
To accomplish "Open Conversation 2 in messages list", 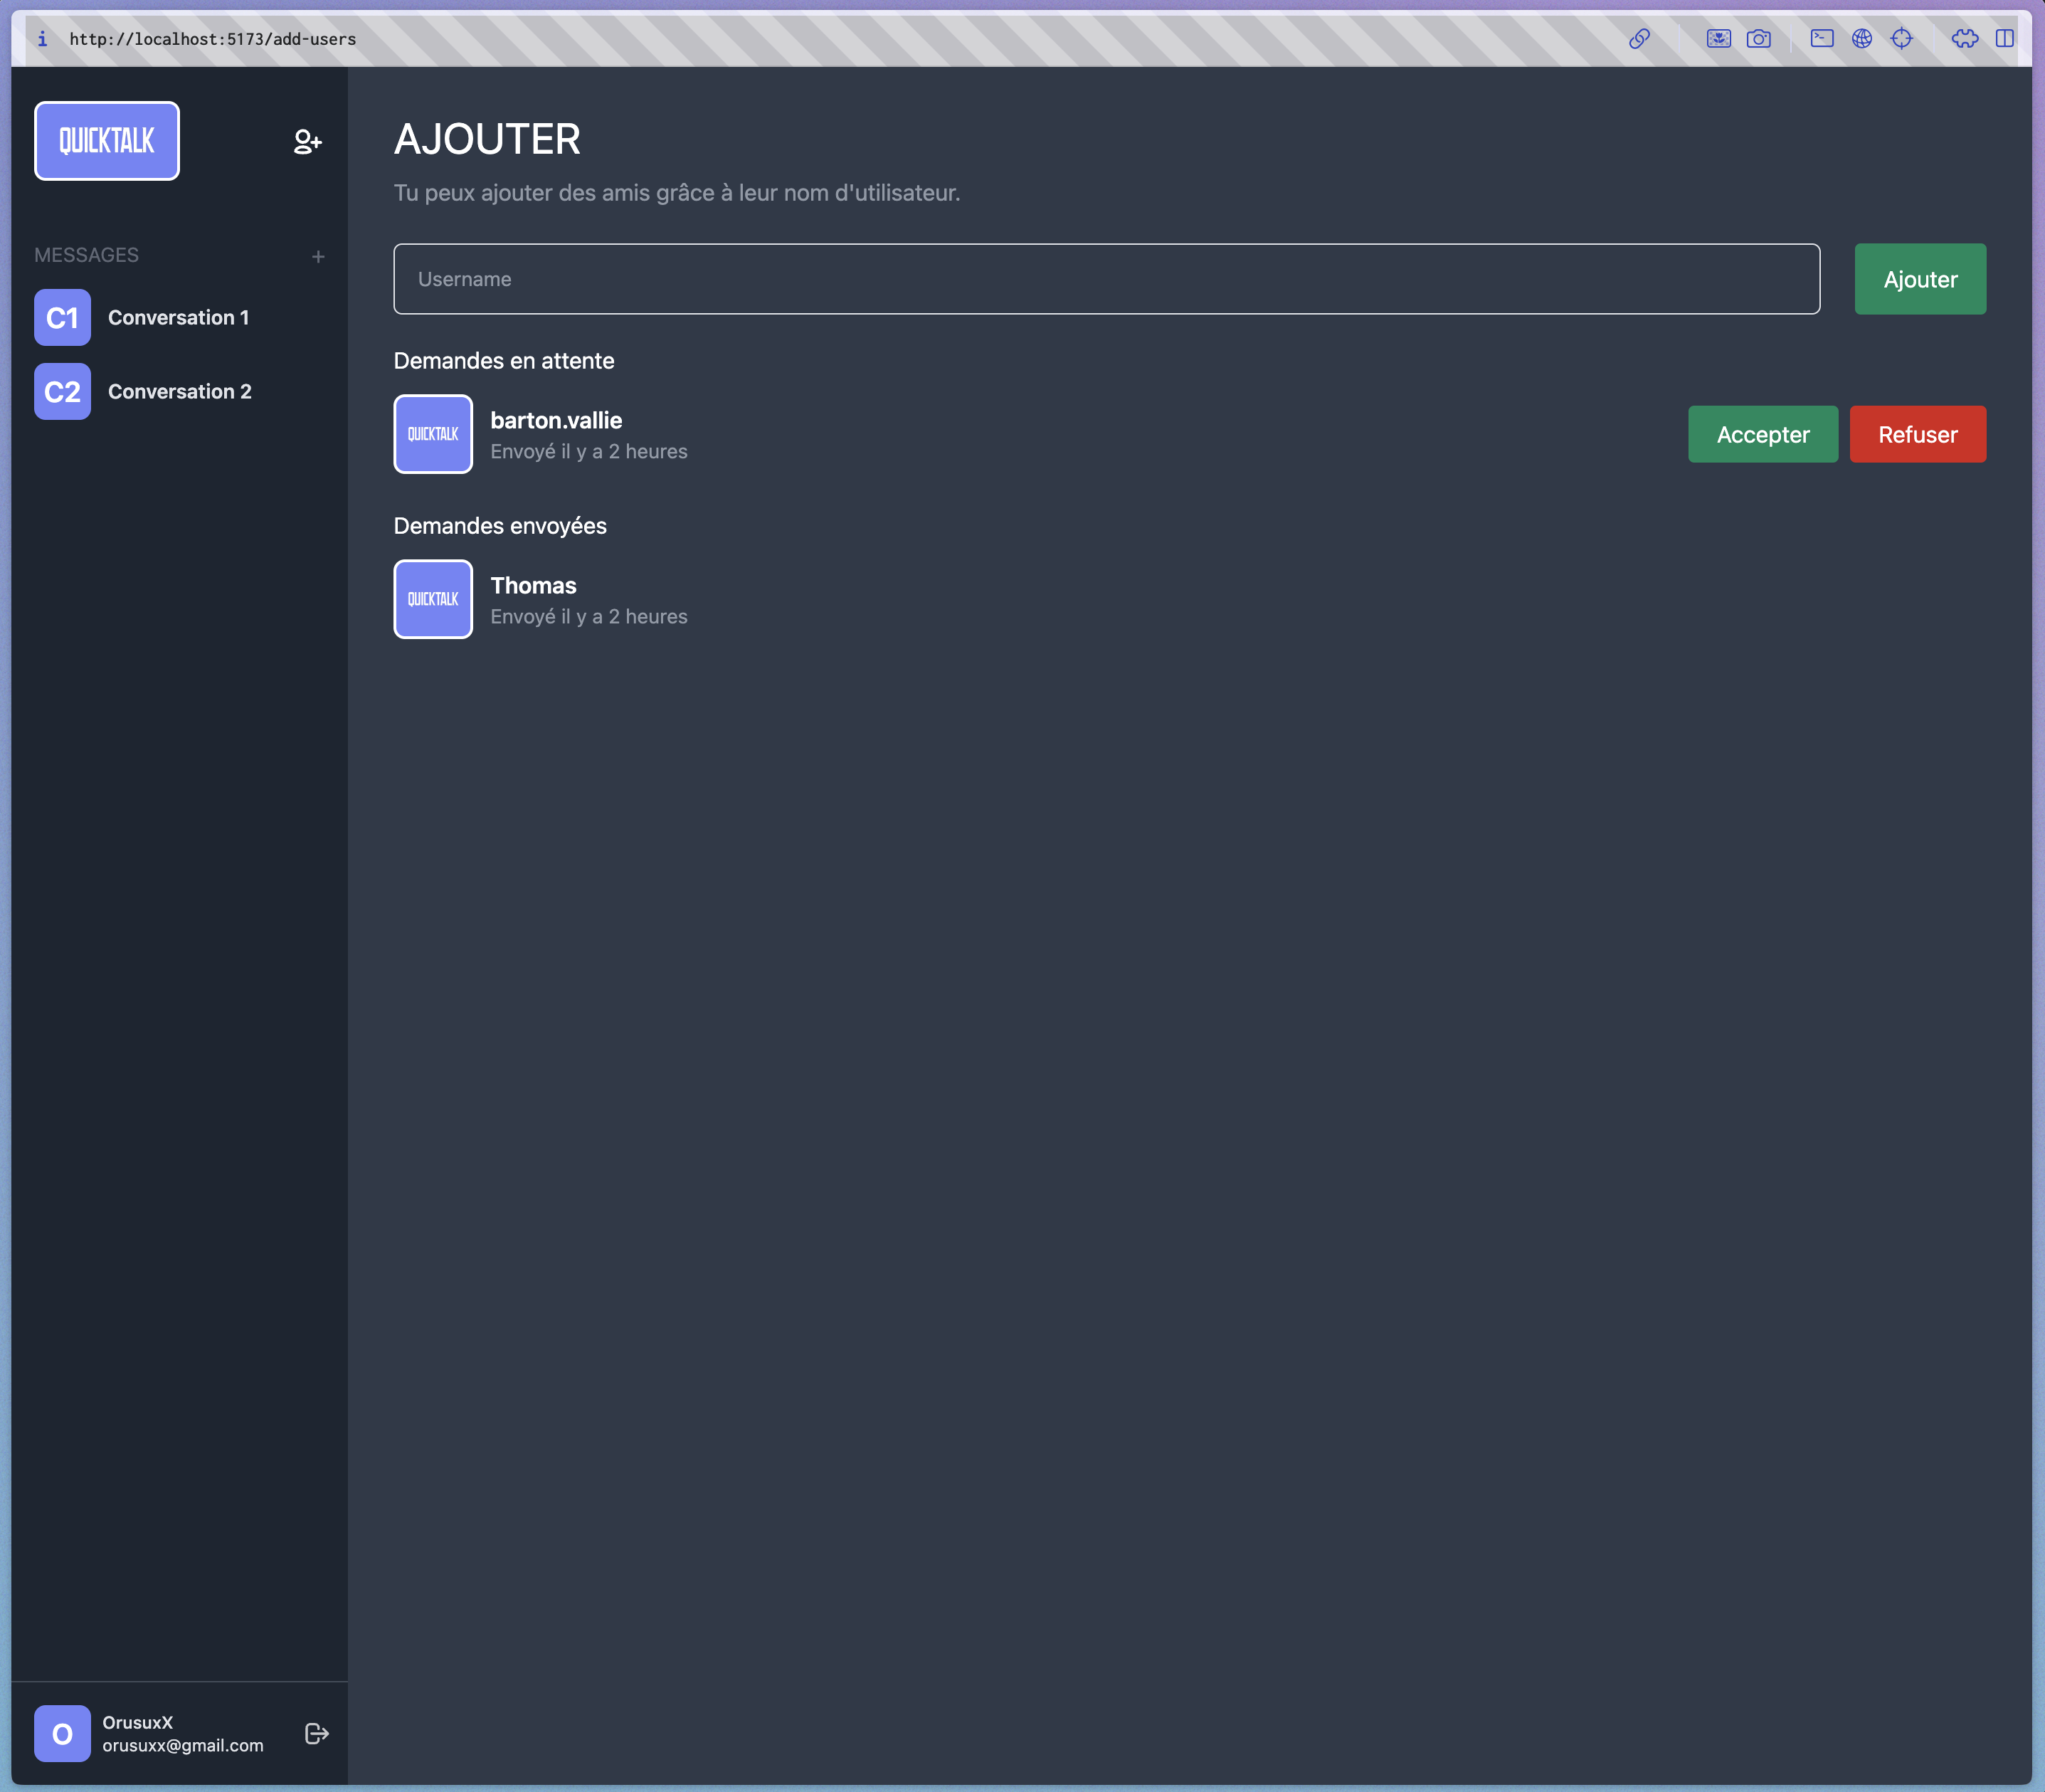I will (179, 392).
